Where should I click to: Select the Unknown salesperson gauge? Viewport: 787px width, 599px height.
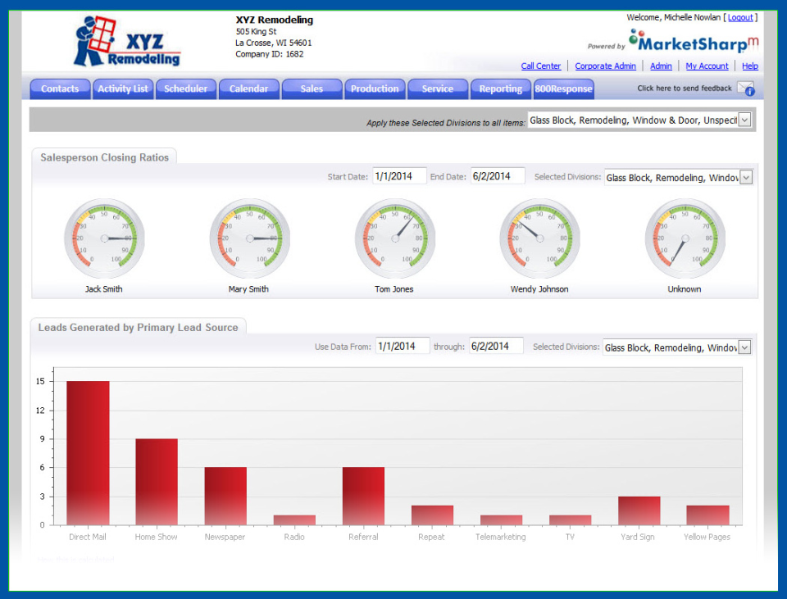pyautogui.click(x=685, y=238)
